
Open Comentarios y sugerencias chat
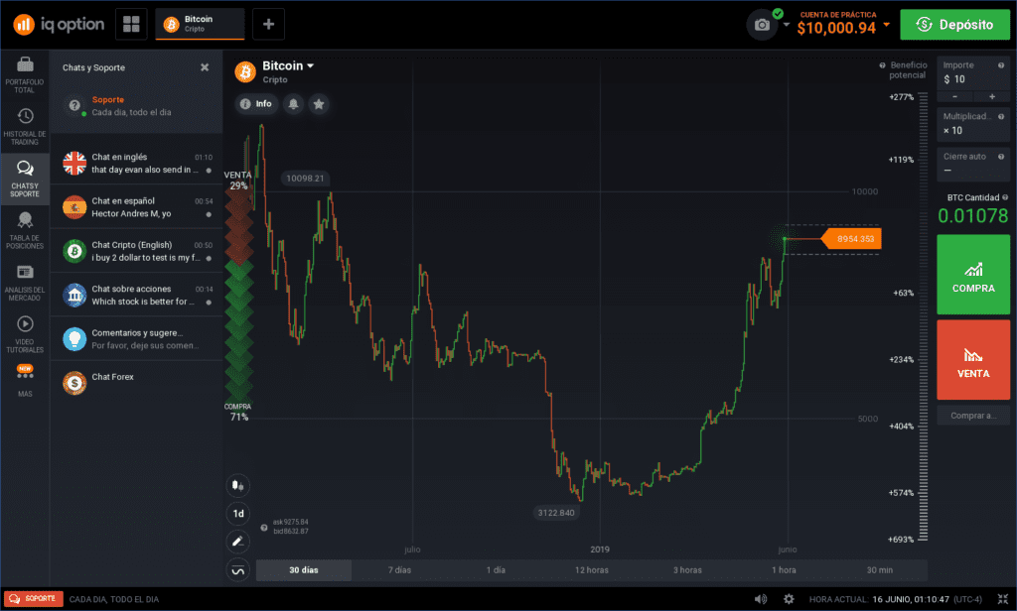coord(136,339)
